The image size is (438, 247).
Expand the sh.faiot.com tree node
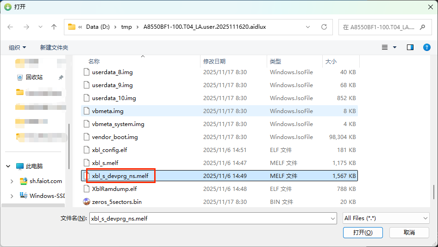tap(12, 181)
